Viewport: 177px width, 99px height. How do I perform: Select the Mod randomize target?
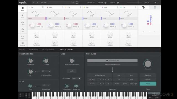(x=131, y=79)
